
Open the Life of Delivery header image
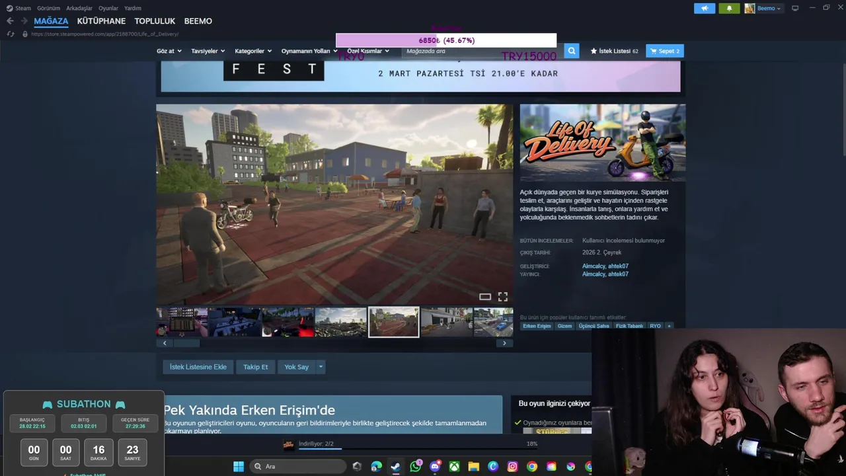coord(603,143)
